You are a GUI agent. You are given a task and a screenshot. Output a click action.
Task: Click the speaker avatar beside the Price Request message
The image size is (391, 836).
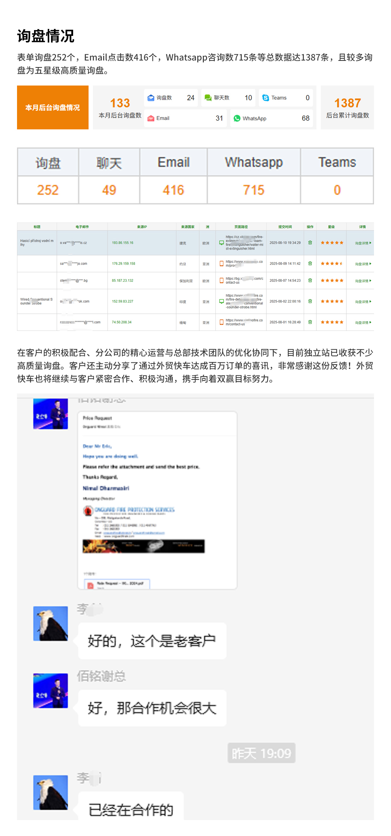[x=51, y=414]
